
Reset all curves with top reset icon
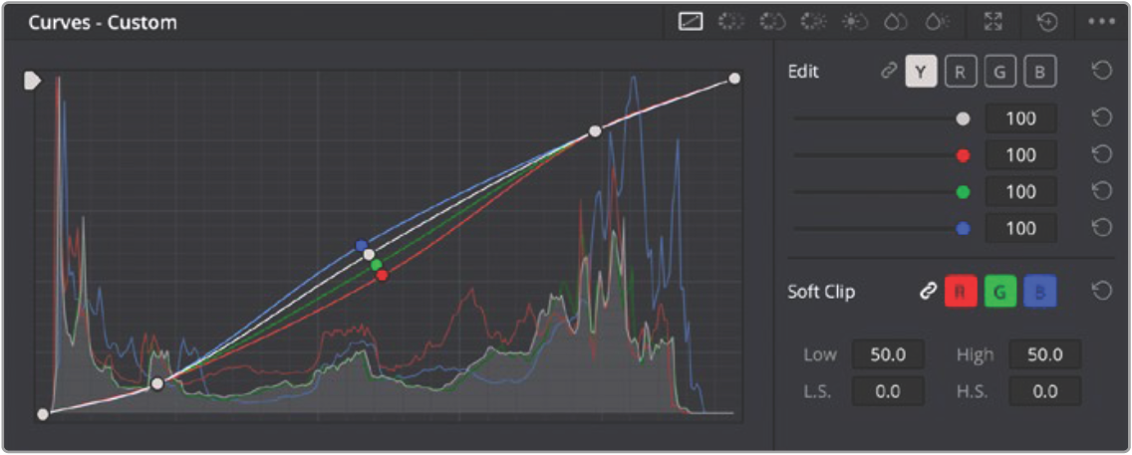click(1047, 21)
